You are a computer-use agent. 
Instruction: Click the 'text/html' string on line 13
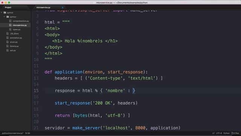pos(142,78)
